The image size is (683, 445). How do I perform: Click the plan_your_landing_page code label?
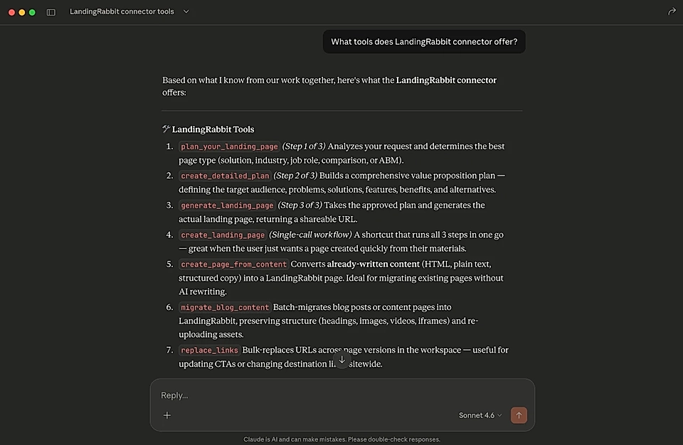coord(228,146)
